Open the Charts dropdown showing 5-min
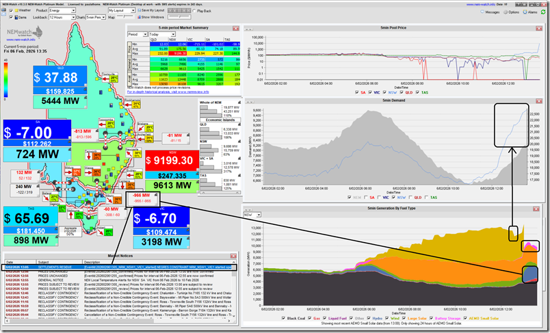This screenshot has height=333, width=550. (x=96, y=17)
